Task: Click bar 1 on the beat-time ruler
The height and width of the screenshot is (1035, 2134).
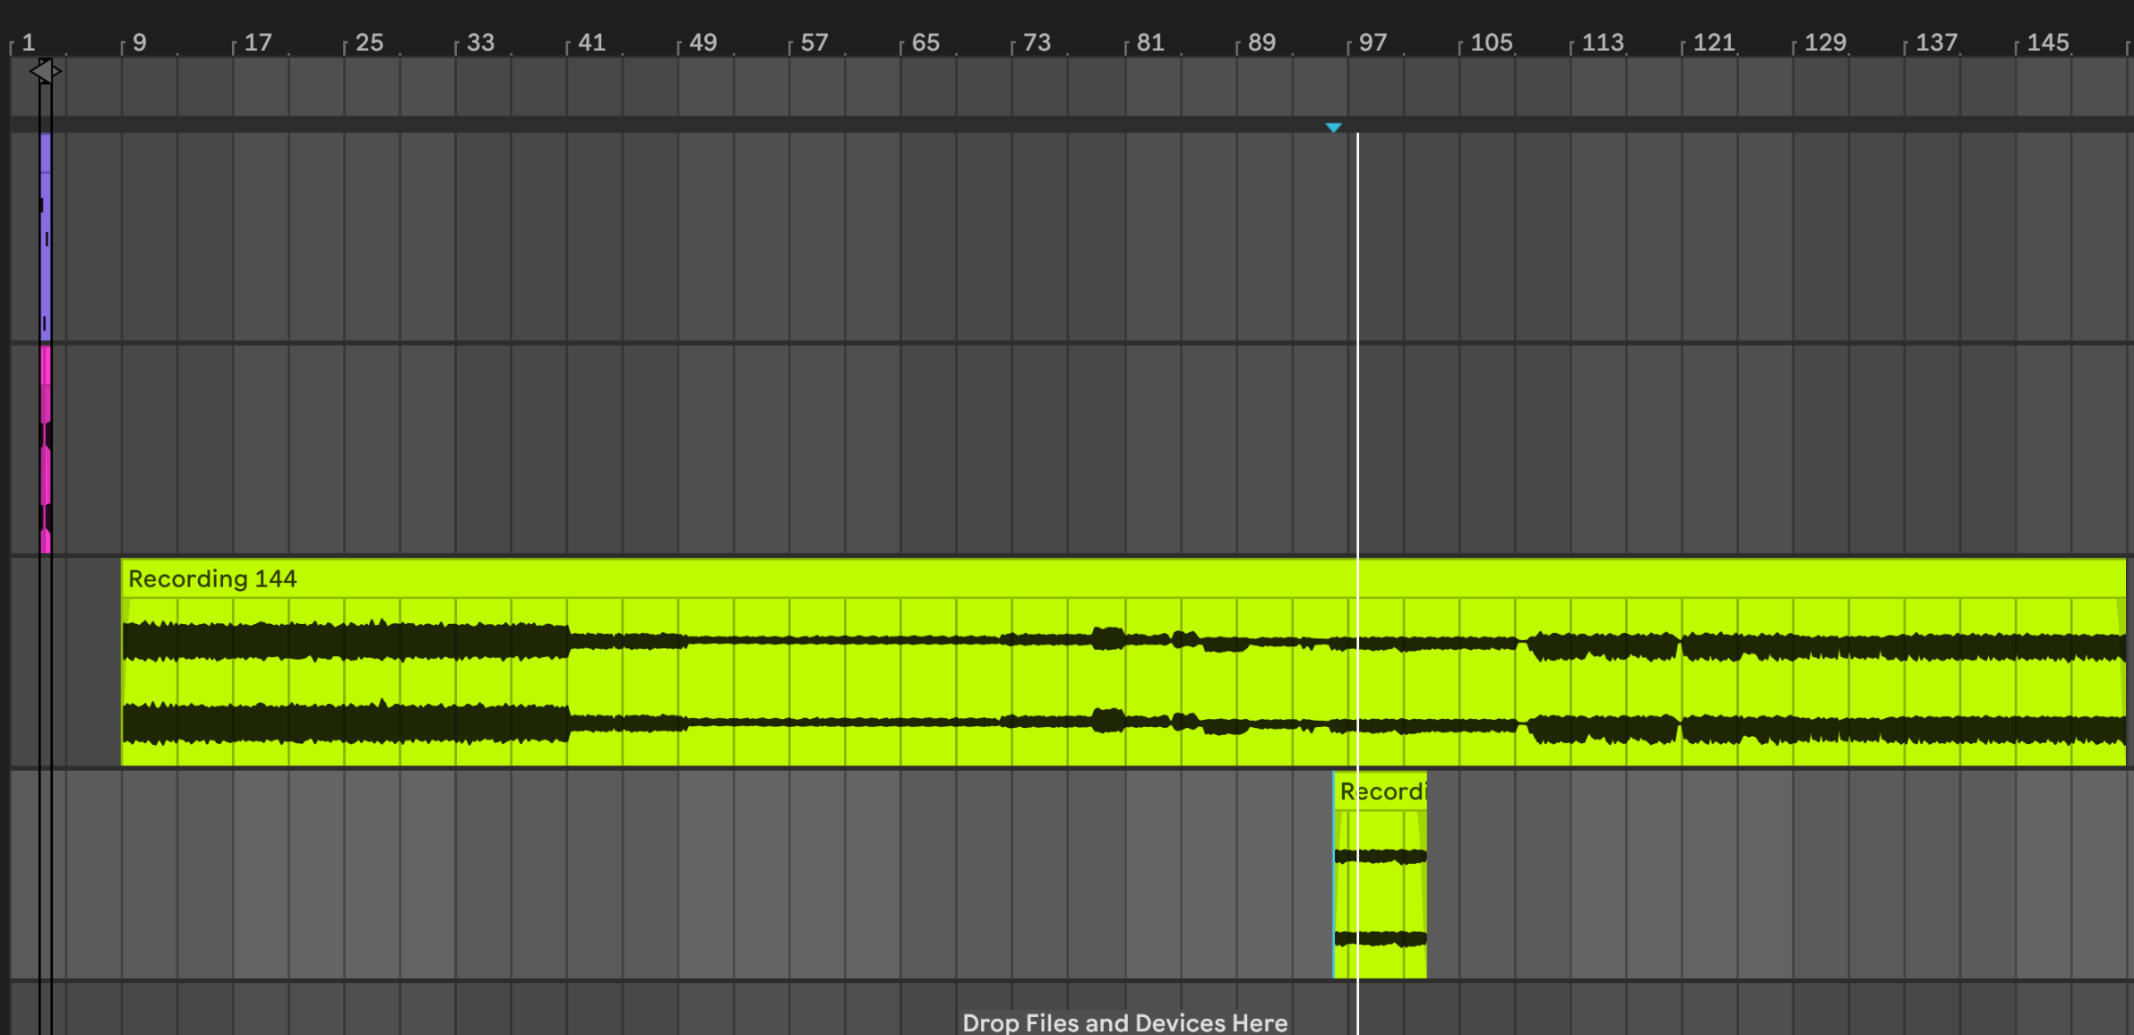Action: pos(28,42)
